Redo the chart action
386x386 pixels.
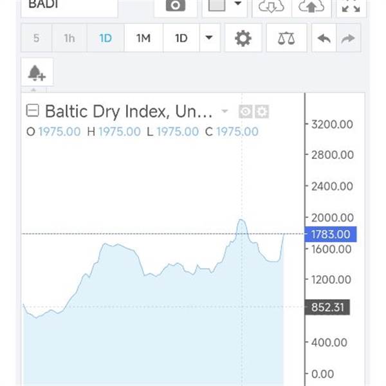(348, 39)
